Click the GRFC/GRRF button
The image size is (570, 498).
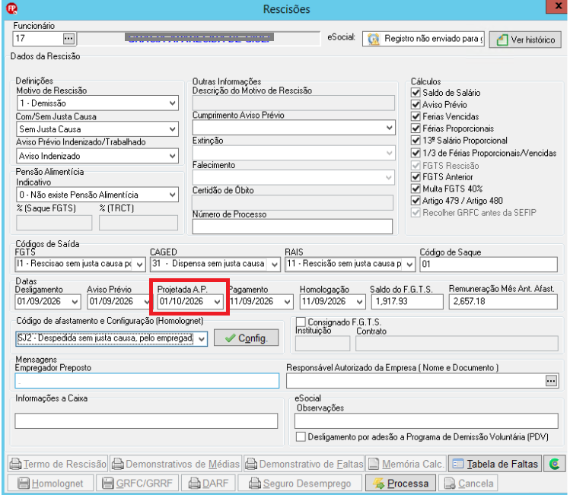[x=137, y=484]
